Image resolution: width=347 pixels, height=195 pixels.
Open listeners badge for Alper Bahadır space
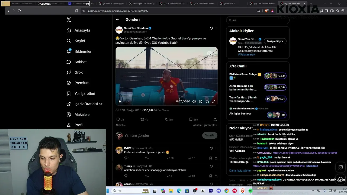coord(275,87)
